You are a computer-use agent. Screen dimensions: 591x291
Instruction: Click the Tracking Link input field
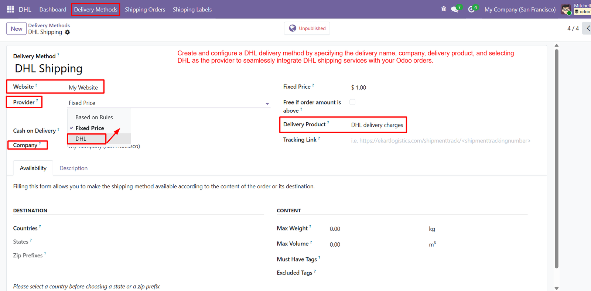coord(441,141)
